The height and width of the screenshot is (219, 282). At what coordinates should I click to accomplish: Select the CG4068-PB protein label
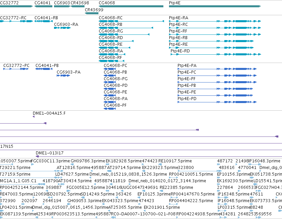(x=115, y=72)
